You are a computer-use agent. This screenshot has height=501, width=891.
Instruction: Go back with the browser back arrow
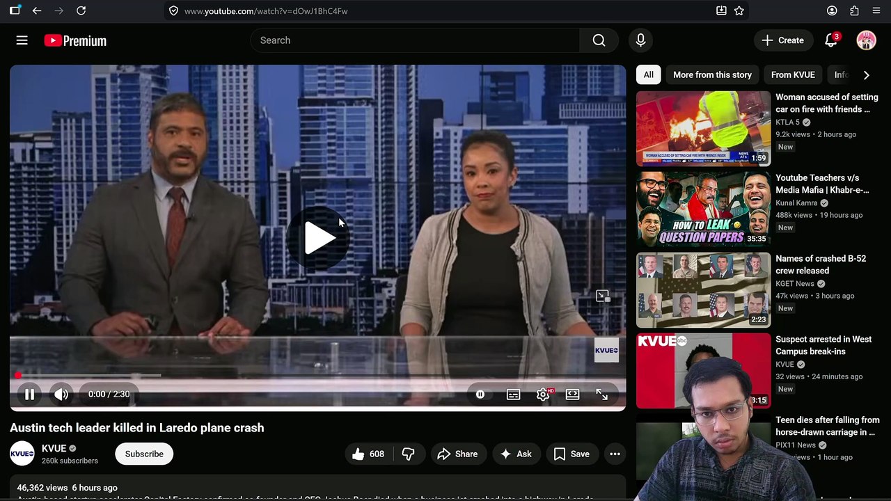36,11
